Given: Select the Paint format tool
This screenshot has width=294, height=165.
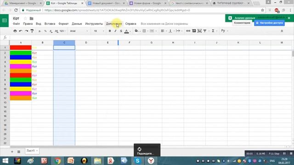Looking at the screenshot, I should coord(32,31).
